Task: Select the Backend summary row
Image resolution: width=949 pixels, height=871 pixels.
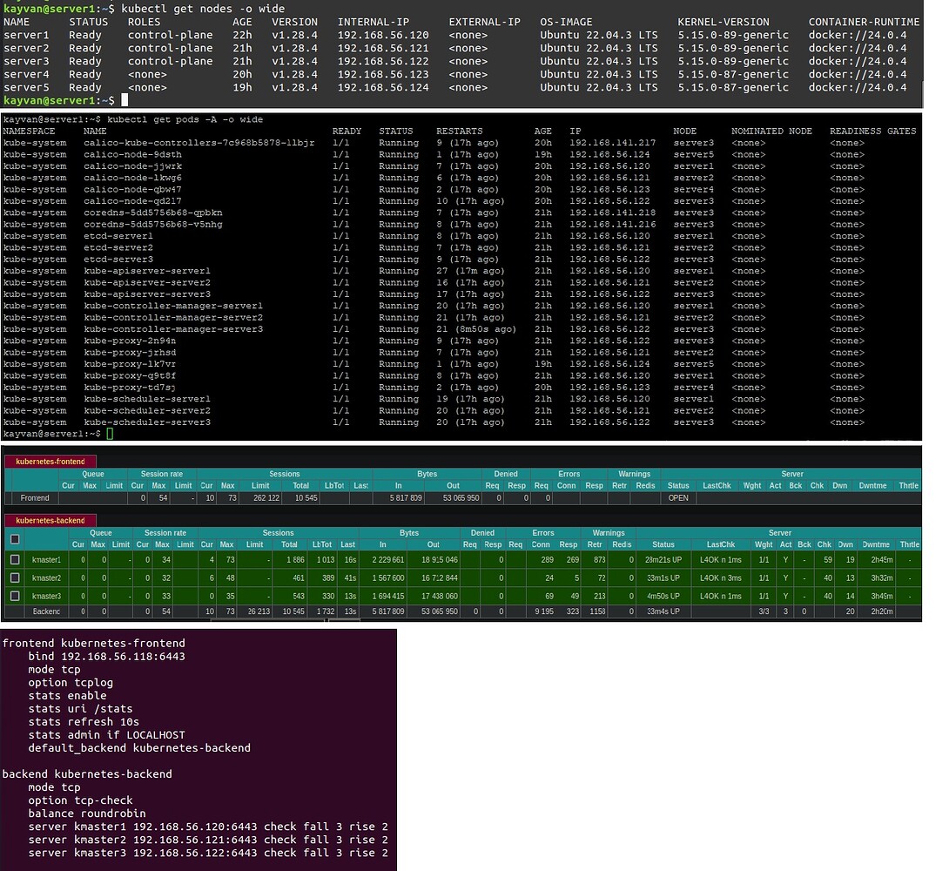Action: click(x=46, y=611)
